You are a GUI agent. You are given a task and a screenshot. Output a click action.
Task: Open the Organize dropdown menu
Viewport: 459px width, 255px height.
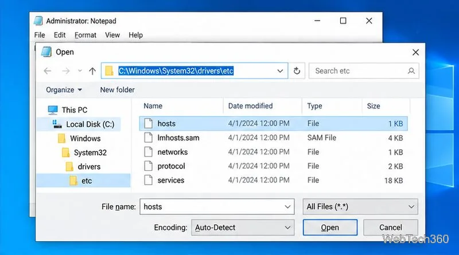tap(64, 90)
